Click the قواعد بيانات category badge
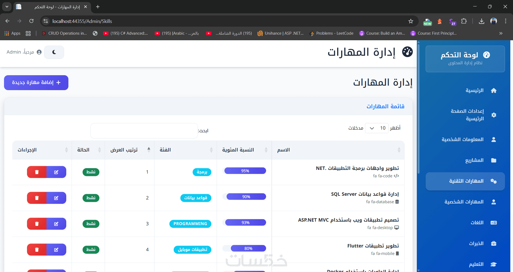Image resolution: width=513 pixels, height=272 pixels. 196,198
